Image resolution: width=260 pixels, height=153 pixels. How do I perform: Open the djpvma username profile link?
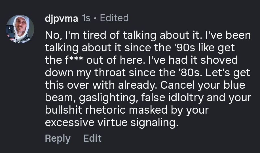coord(61,18)
